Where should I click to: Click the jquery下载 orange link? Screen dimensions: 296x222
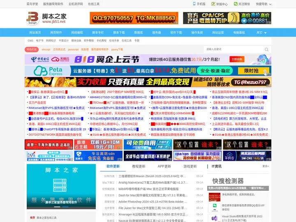point(117,49)
